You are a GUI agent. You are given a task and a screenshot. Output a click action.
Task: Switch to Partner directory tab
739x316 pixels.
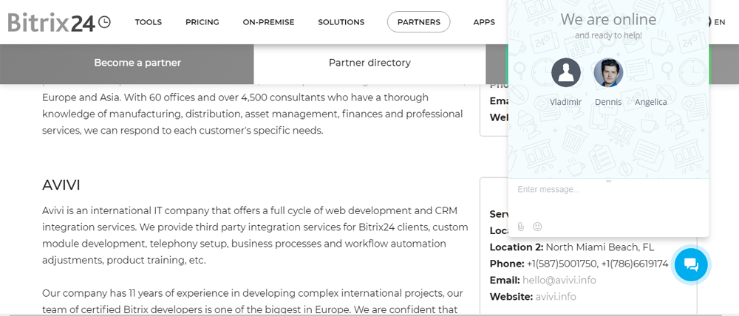369,63
